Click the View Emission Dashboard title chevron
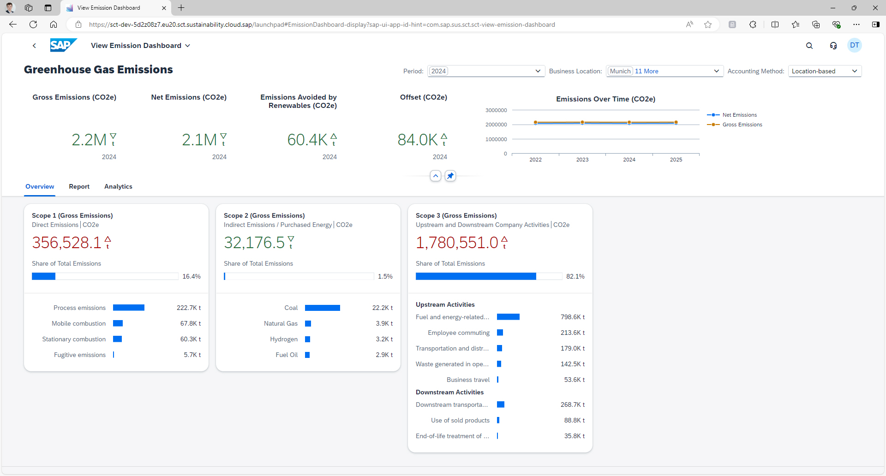The height and width of the screenshot is (476, 886). coord(187,45)
